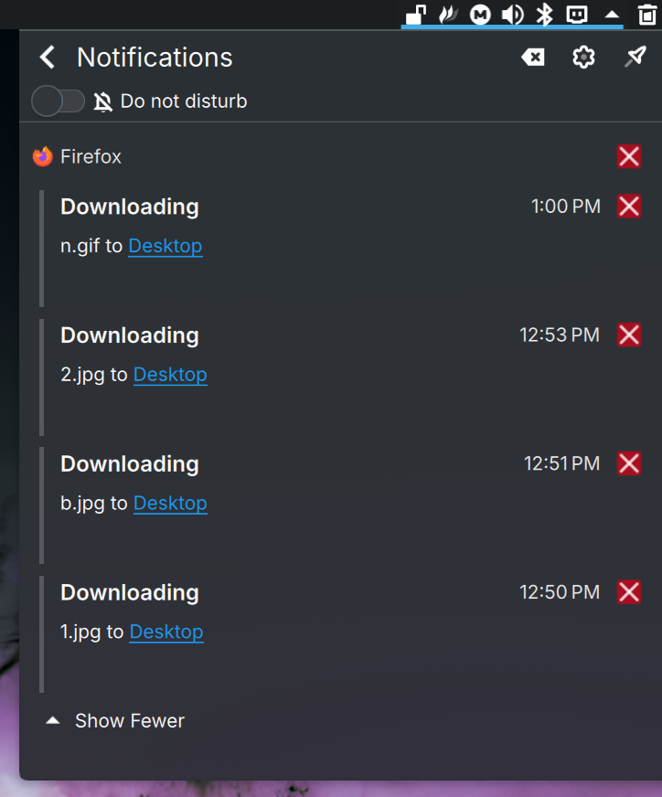Open the Bluetooth tray icon

coord(545,14)
